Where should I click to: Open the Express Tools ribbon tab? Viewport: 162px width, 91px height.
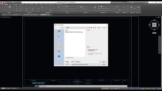pyautogui.click(x=51, y=4)
